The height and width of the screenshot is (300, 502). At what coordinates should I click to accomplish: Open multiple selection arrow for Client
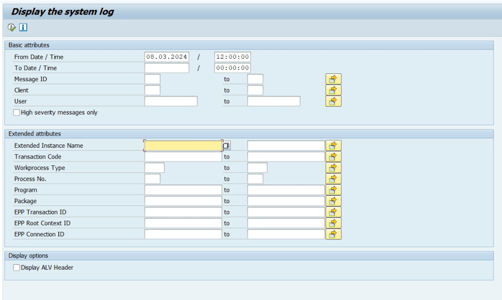click(x=333, y=90)
